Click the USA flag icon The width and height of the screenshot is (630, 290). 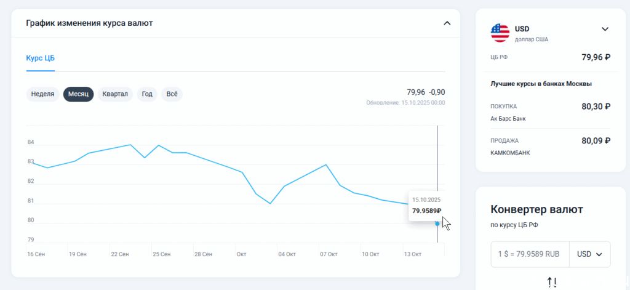coord(500,33)
